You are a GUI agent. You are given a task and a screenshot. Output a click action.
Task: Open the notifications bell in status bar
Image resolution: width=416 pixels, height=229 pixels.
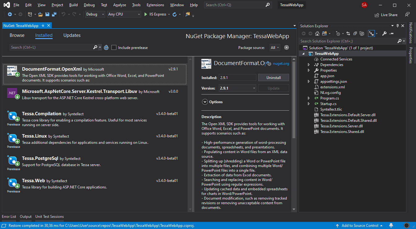click(x=391, y=225)
